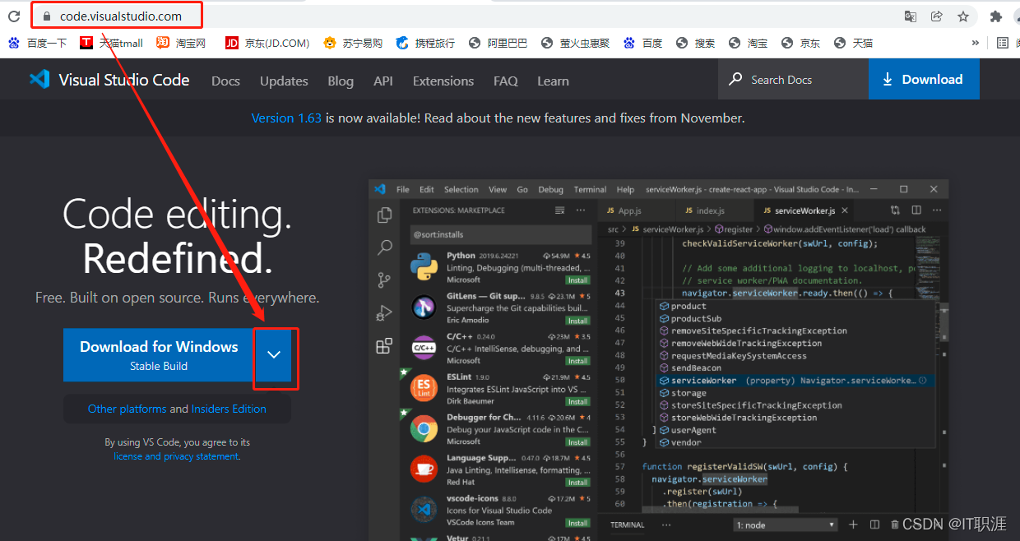Click Install on the ESLint extension
The height and width of the screenshot is (541, 1020).
tap(577, 401)
